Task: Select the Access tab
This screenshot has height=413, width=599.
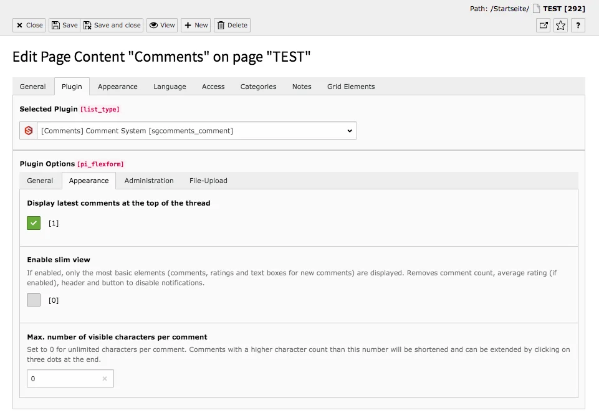Action: click(213, 87)
